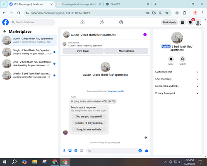Open Jinie's apartment conversation
207x166 pixels.
pos(29,64)
